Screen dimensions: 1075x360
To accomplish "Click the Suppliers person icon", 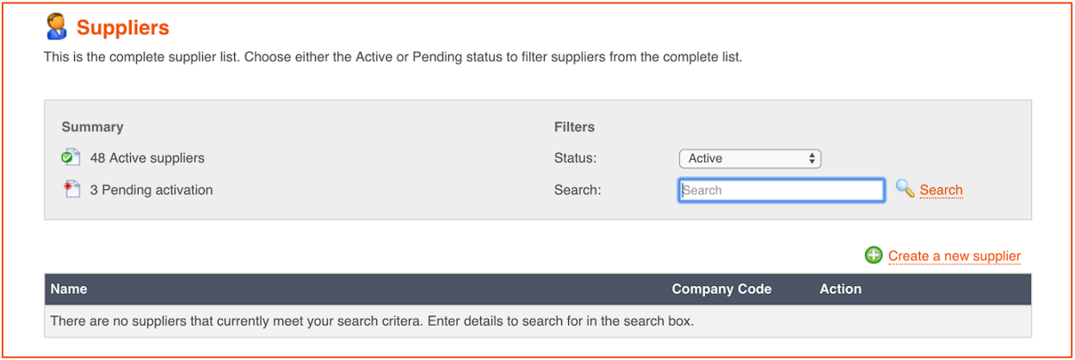I will tap(56, 27).
